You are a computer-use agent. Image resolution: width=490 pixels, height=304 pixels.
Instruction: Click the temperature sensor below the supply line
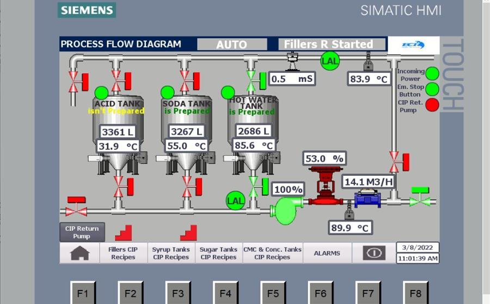tap(349, 211)
